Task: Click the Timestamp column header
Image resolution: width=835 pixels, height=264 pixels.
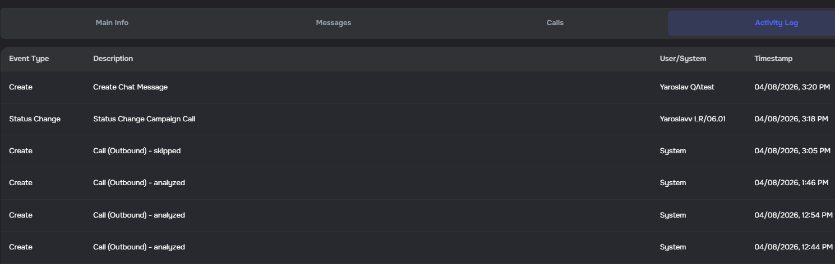Action: [773, 59]
